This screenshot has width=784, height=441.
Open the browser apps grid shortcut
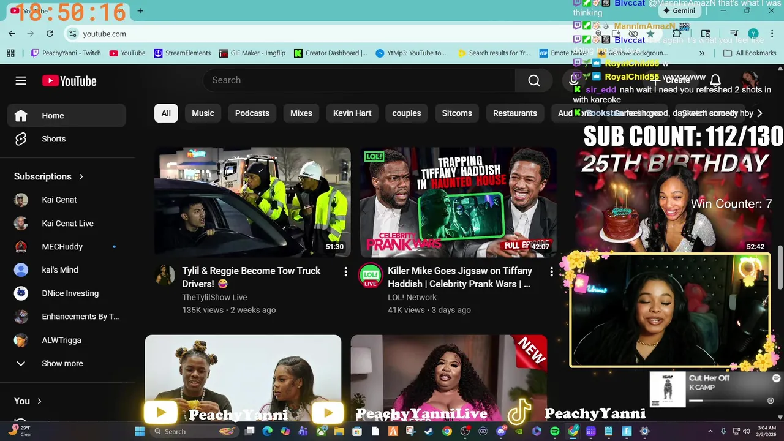10,53
